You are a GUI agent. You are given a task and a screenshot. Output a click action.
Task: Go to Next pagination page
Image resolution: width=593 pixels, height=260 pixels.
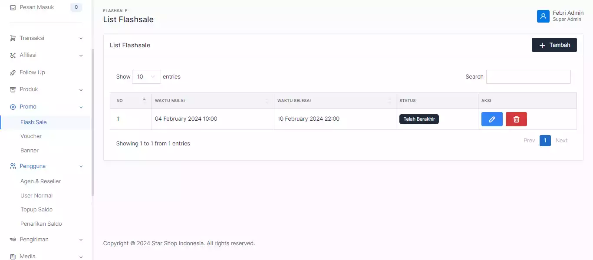pyautogui.click(x=561, y=141)
